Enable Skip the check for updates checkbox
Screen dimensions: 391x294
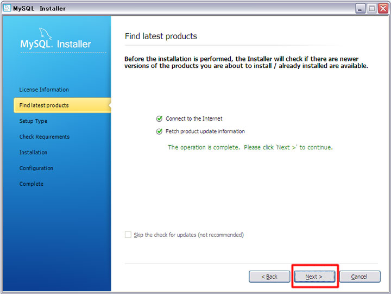(x=128, y=235)
